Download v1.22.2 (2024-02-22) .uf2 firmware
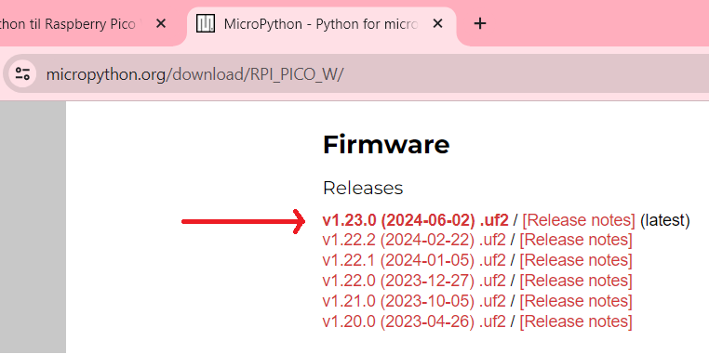Screen dimensions: 709x354 click(x=414, y=241)
